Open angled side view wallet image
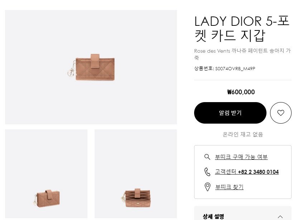298x220 pixels. click(x=46, y=174)
